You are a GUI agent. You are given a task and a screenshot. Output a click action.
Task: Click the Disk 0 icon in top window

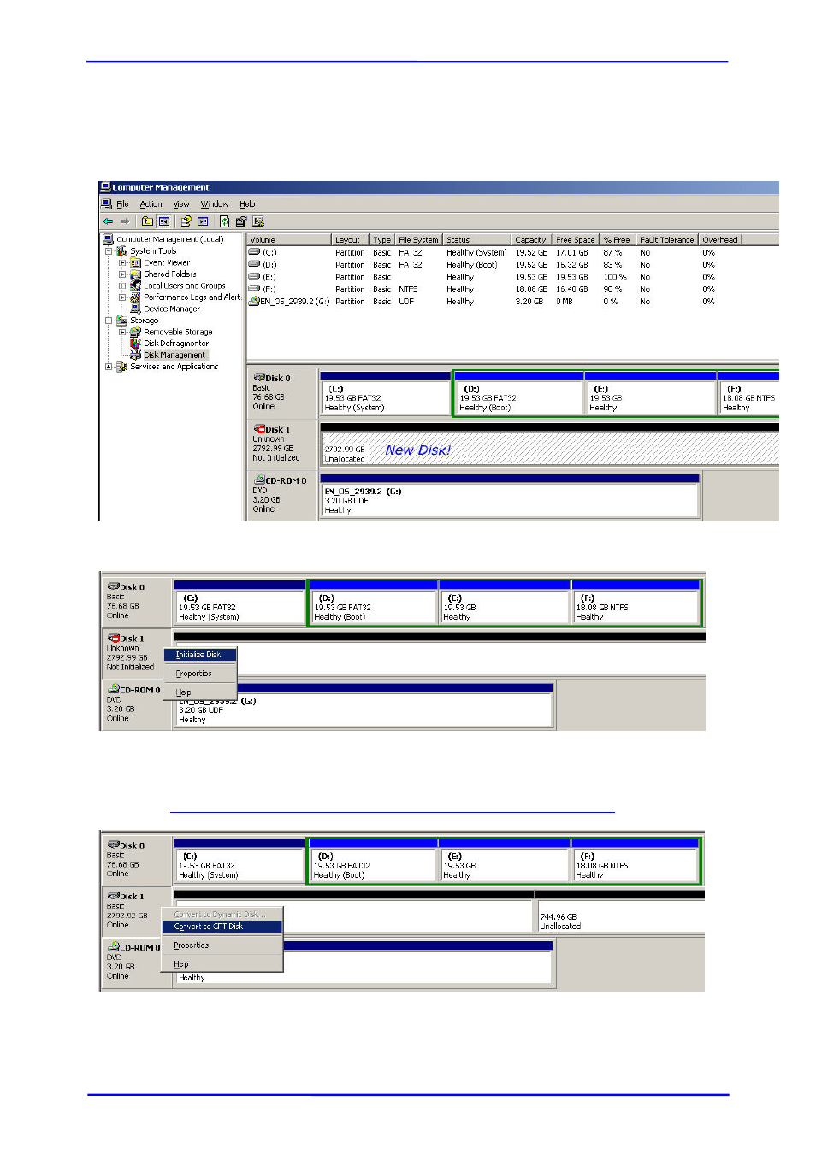tap(259, 377)
